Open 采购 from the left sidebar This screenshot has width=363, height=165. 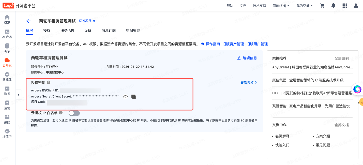tap(7, 119)
